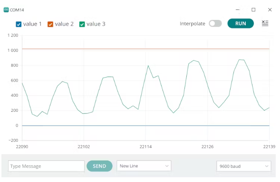Focus the Type Message input field
The image size is (280, 182).
click(x=46, y=166)
